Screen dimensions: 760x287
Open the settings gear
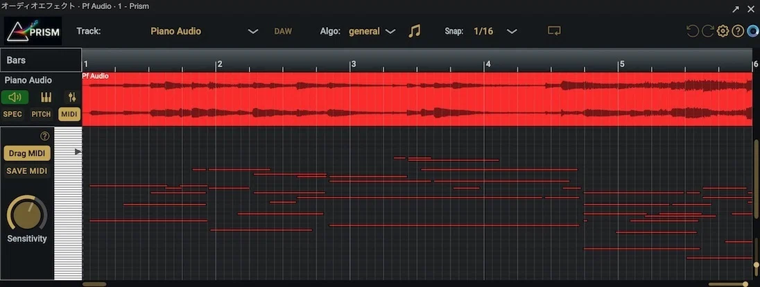pyautogui.click(x=723, y=31)
